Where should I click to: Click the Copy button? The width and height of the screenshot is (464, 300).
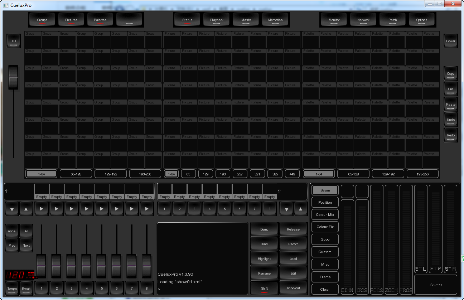451,74
